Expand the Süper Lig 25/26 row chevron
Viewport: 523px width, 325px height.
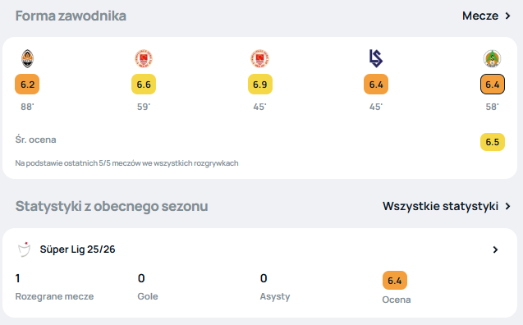(495, 249)
